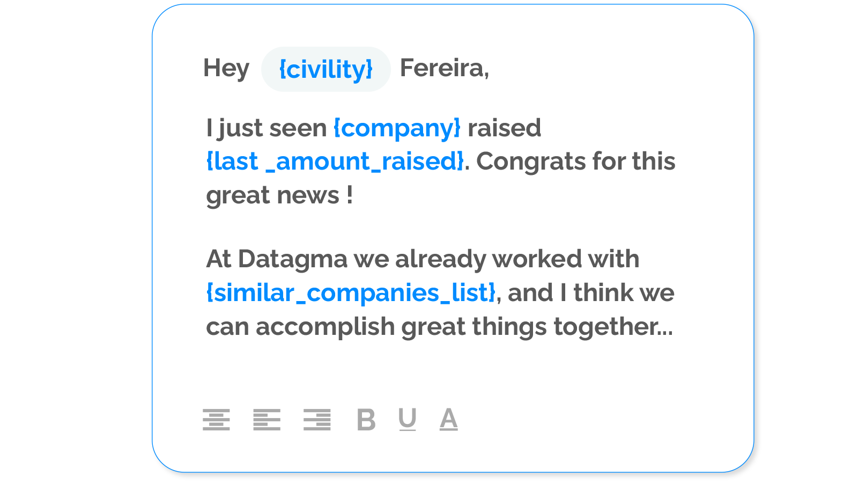Click the center align icon
This screenshot has height=483, width=858.
216,420
